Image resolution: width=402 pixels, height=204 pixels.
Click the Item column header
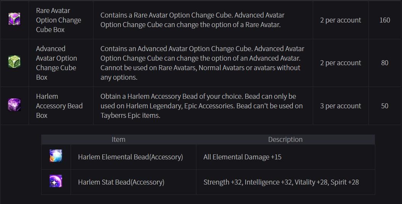tap(118, 140)
